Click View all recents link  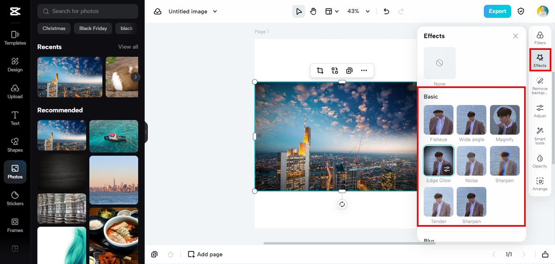click(x=128, y=47)
